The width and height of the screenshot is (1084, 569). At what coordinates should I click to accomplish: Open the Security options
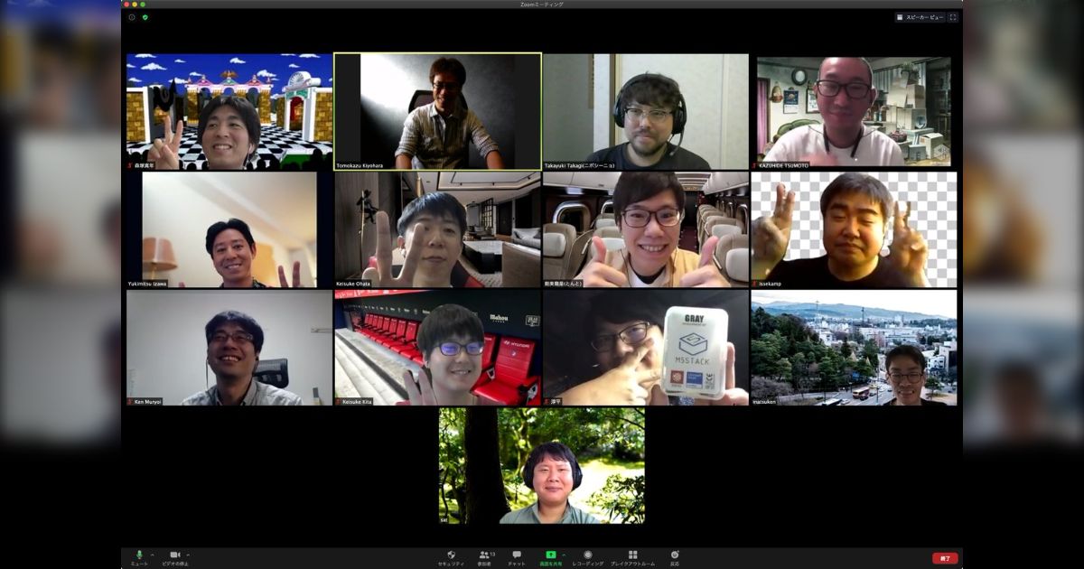(x=451, y=555)
